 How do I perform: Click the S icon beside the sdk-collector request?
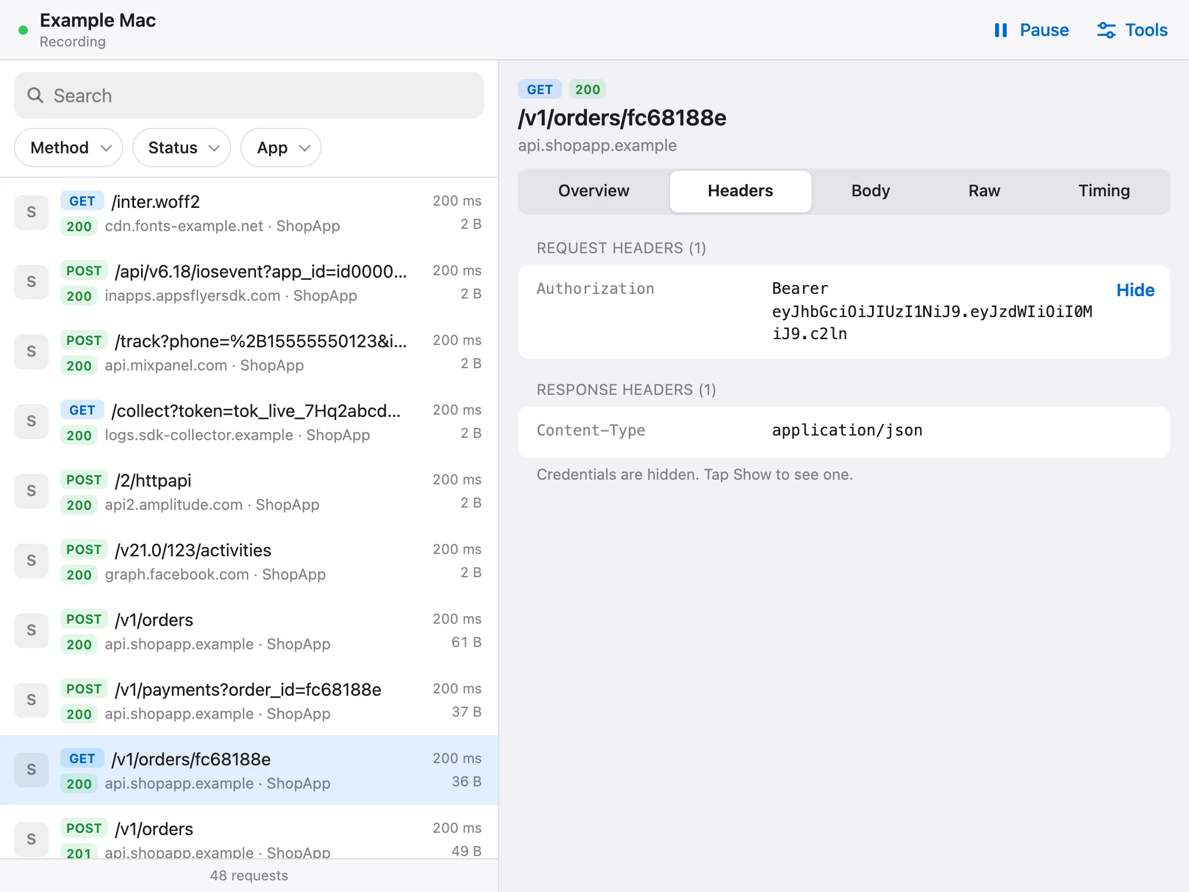click(x=31, y=422)
